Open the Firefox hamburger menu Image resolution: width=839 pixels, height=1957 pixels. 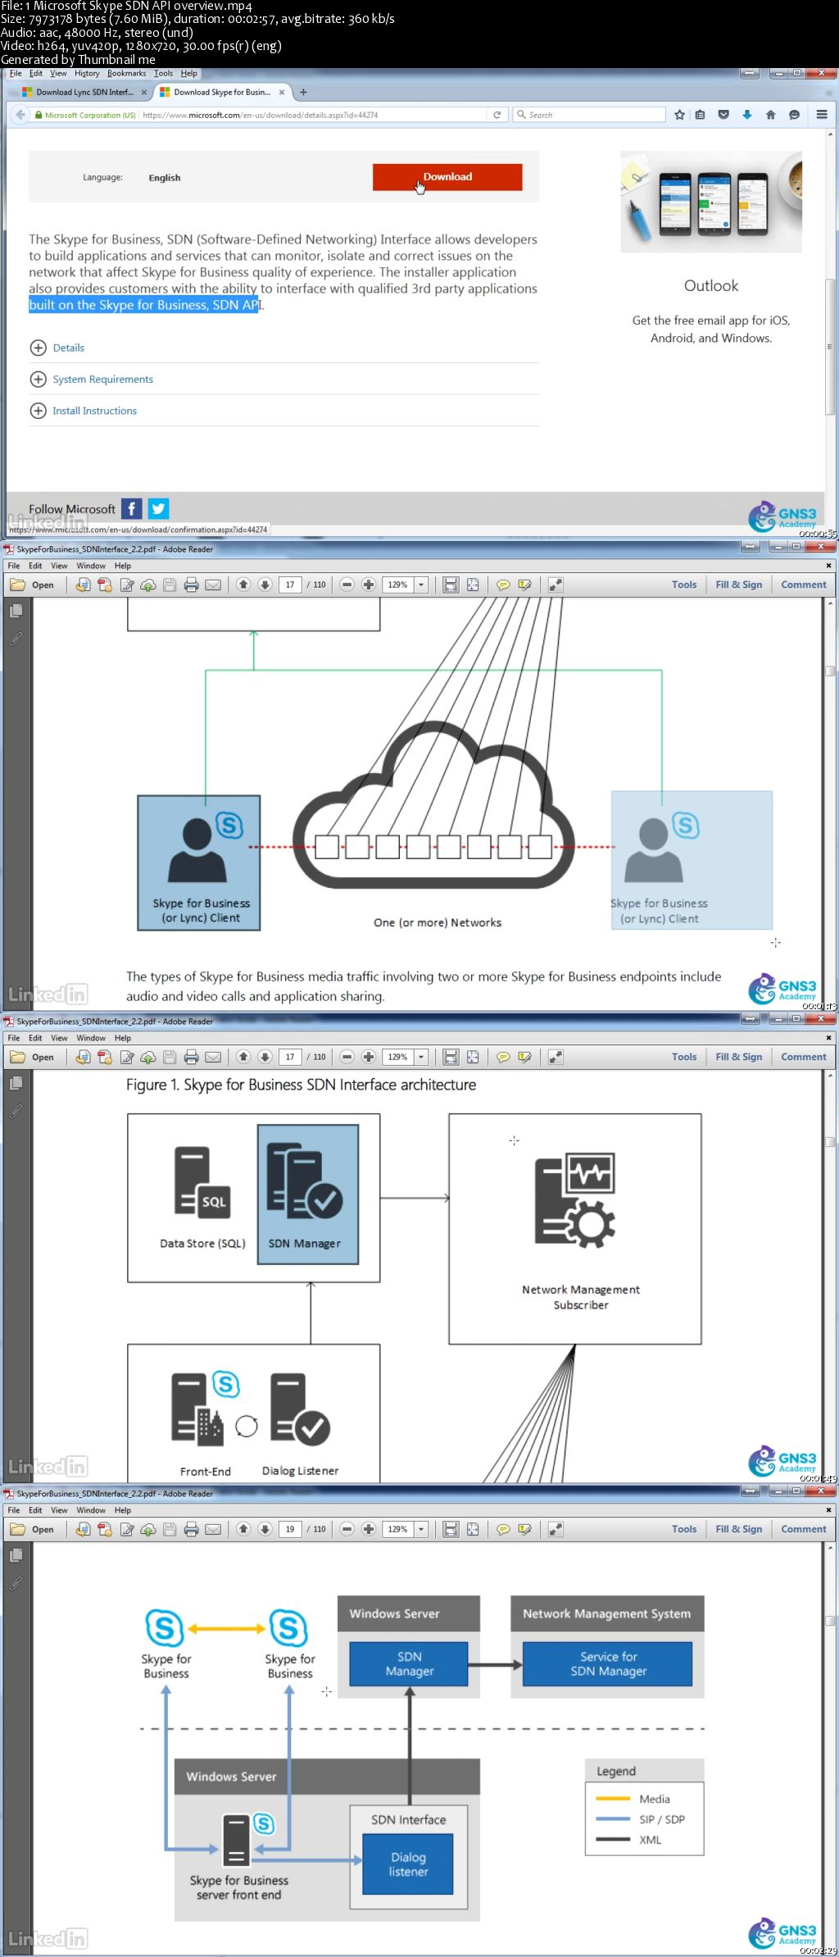822,115
